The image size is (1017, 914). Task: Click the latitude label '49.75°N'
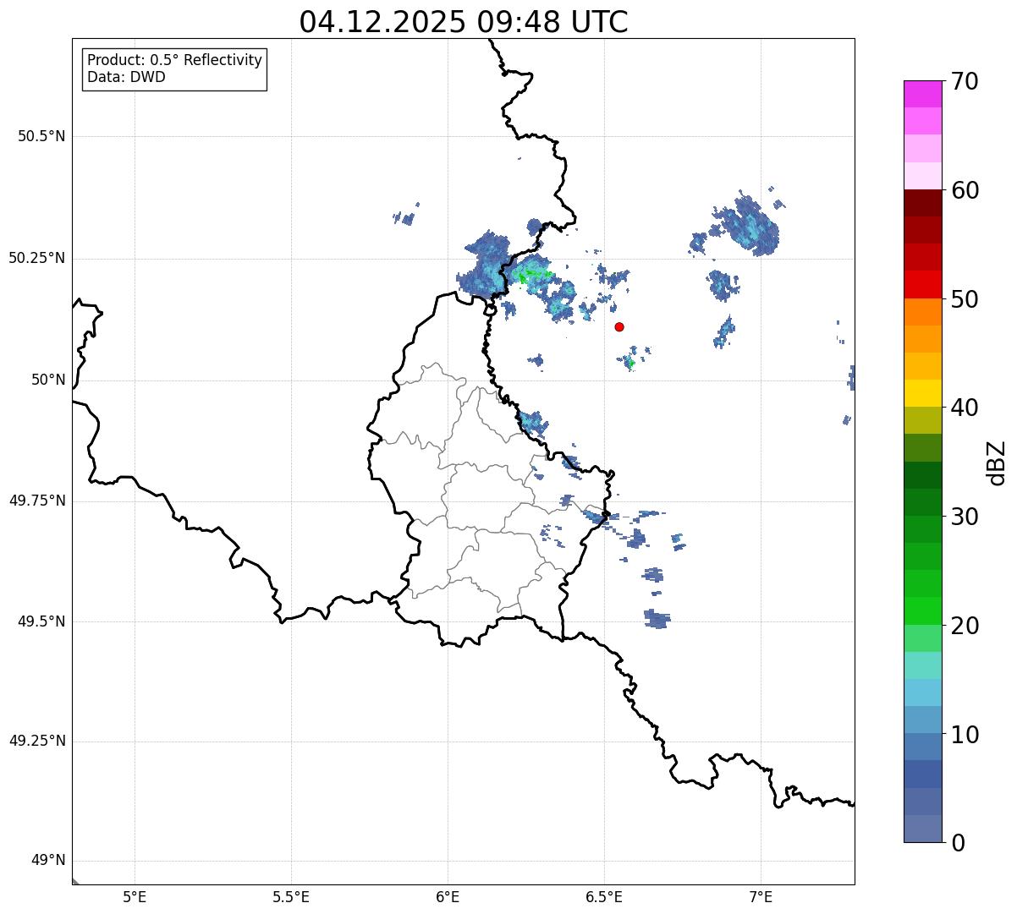point(36,501)
